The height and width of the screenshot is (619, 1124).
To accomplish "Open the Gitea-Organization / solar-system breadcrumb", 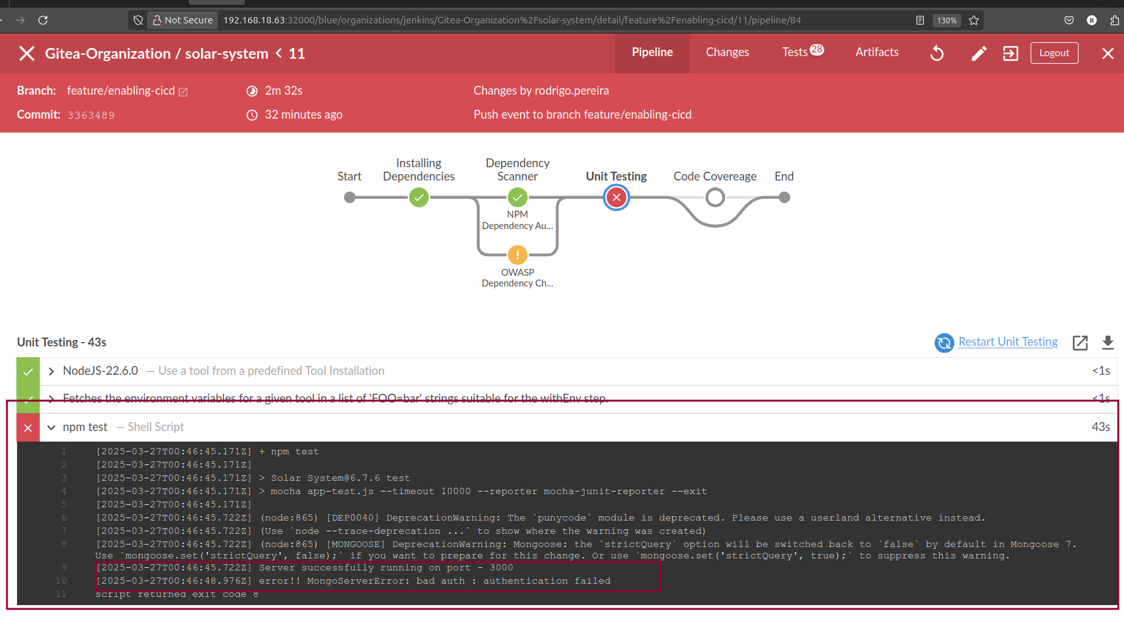I will coord(157,54).
